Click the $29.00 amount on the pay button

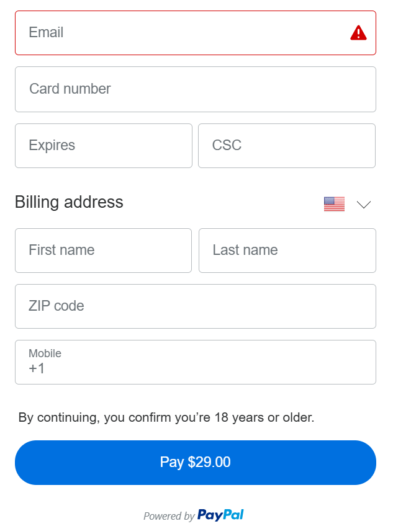[209, 462]
